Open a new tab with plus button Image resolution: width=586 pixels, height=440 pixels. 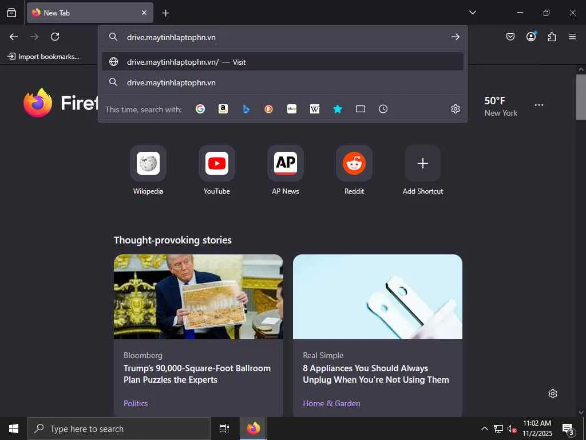click(x=165, y=13)
